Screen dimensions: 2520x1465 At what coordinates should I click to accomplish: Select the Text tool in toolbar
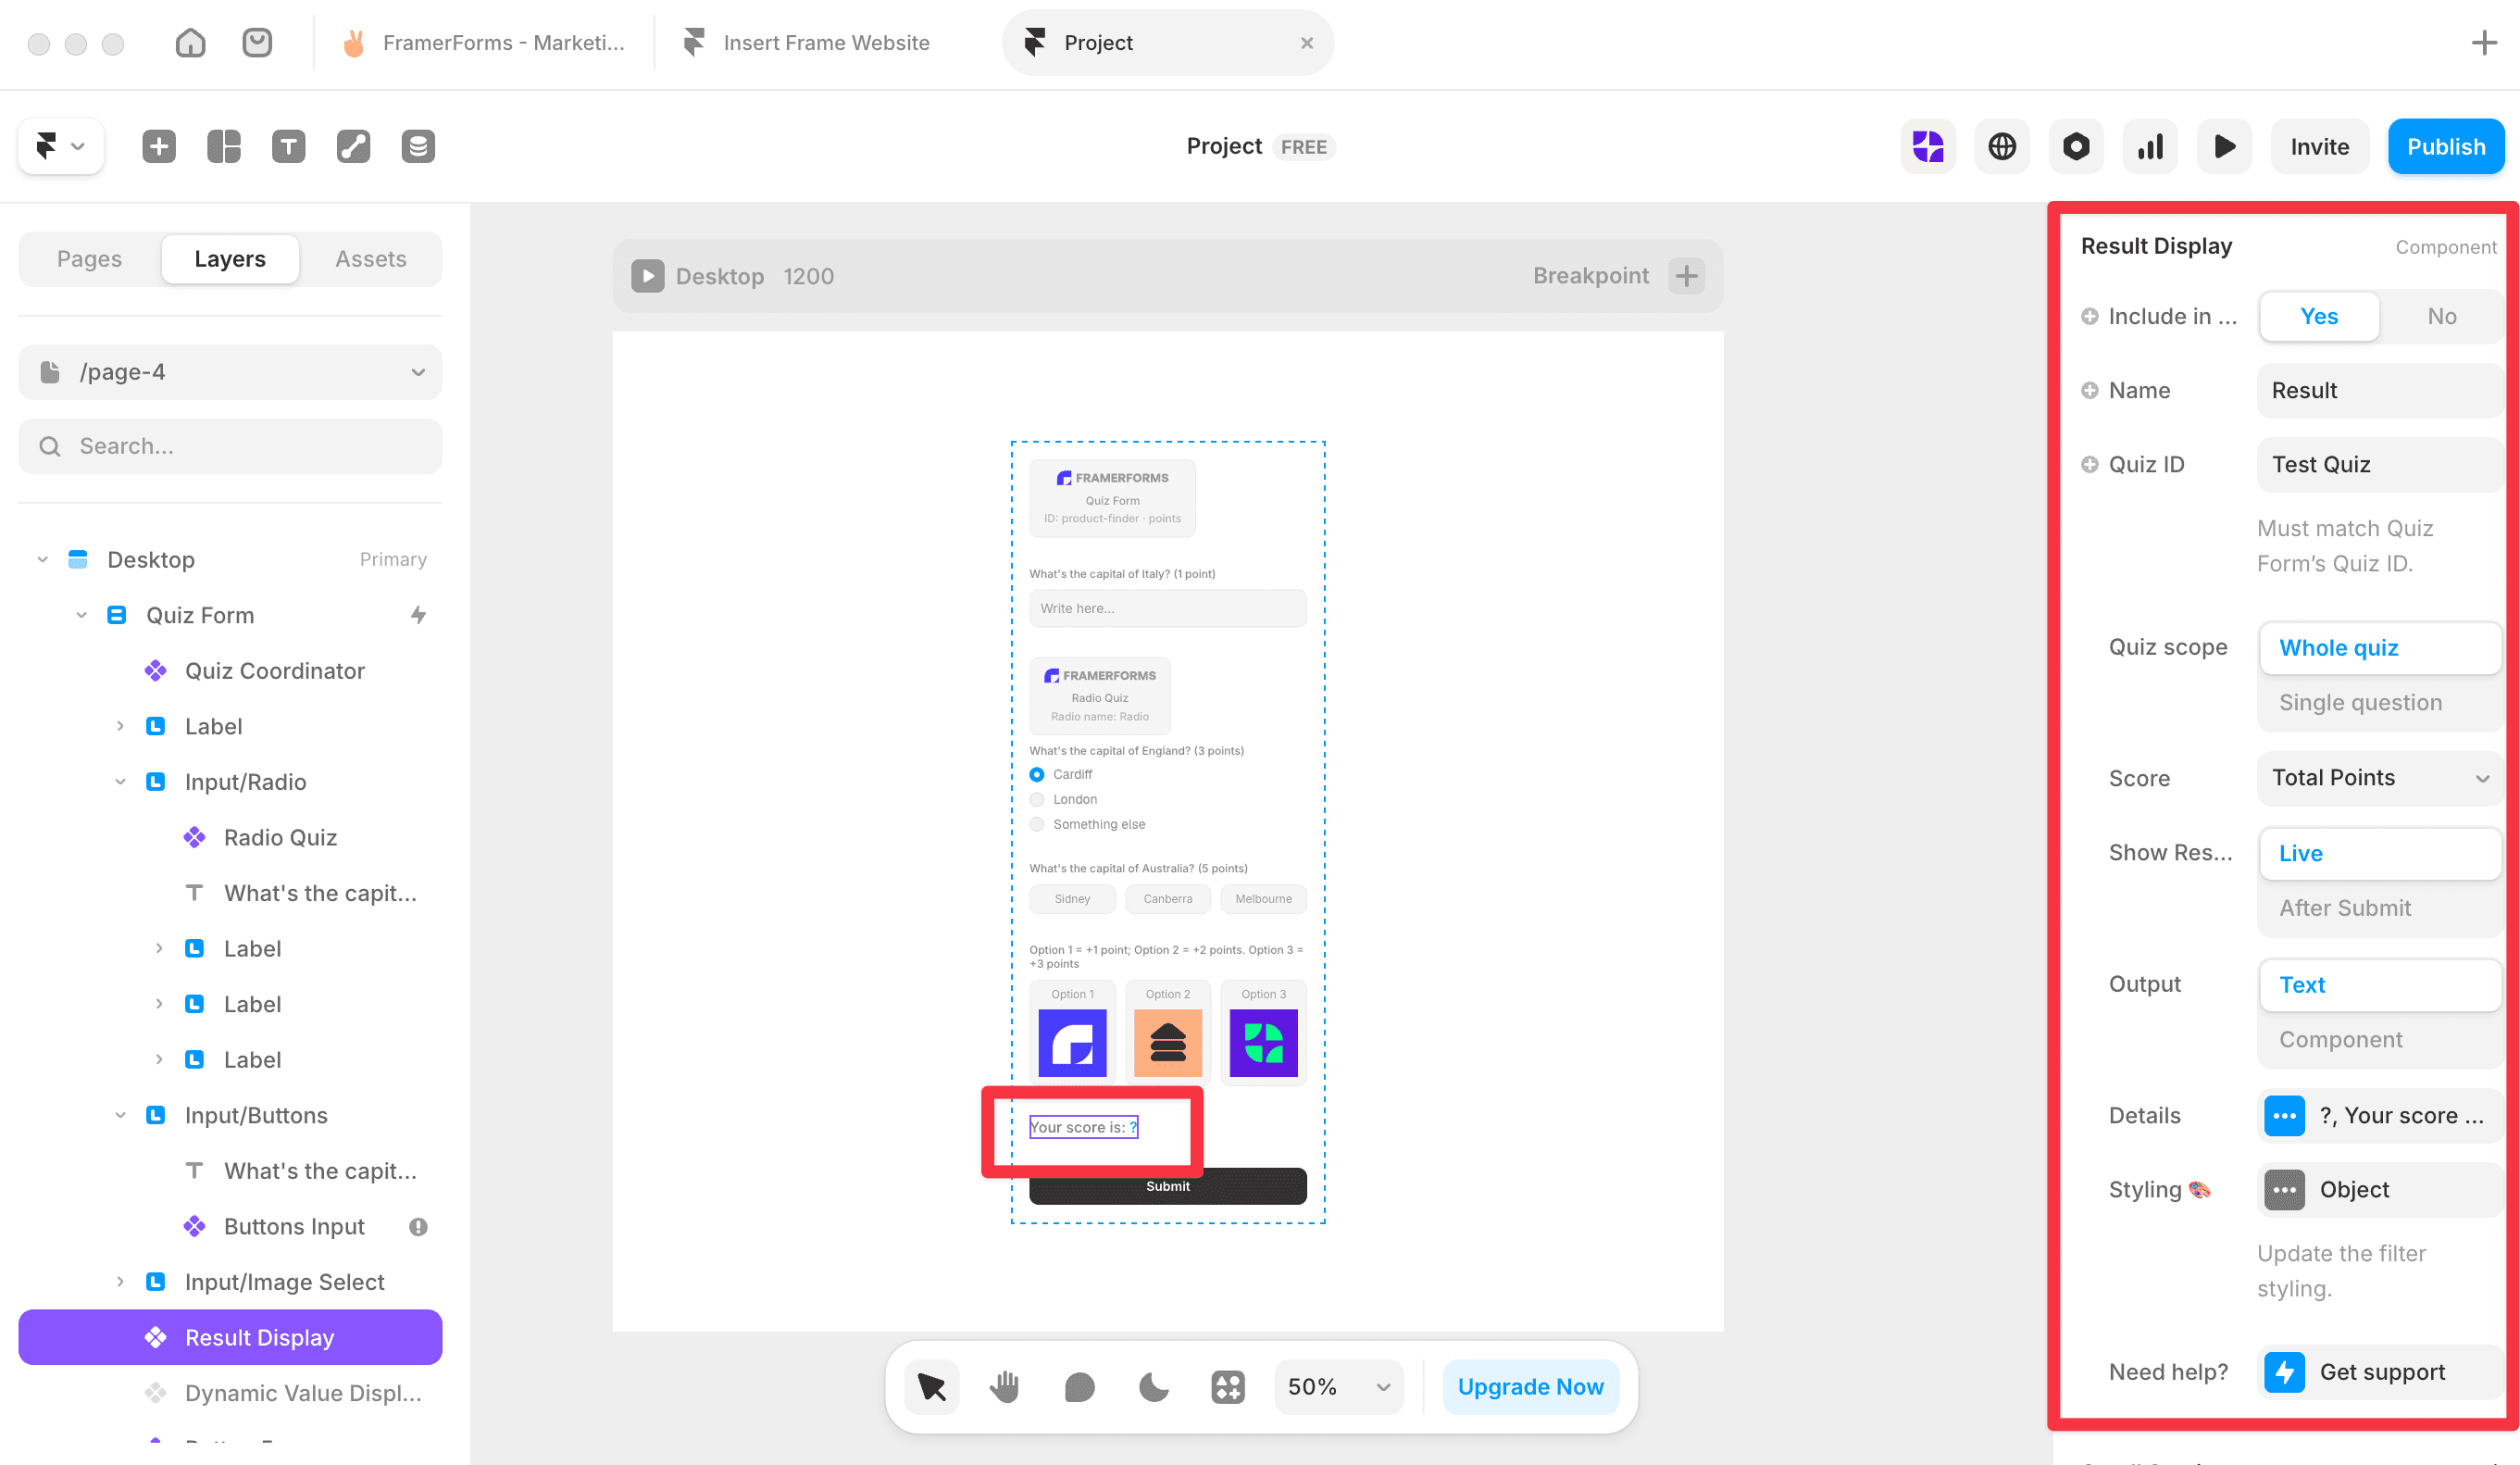click(288, 146)
